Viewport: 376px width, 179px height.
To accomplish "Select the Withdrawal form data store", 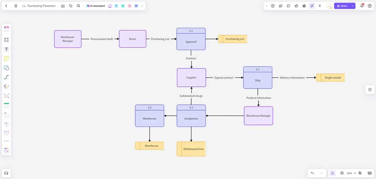I will 191,149.
